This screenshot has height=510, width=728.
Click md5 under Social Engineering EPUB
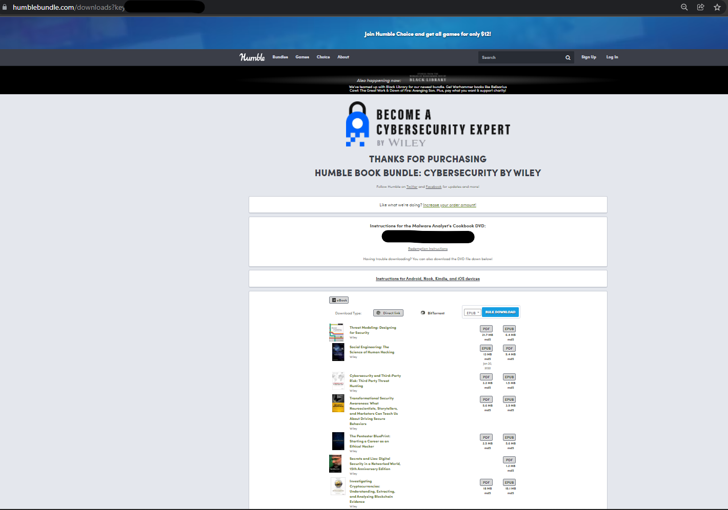488,359
